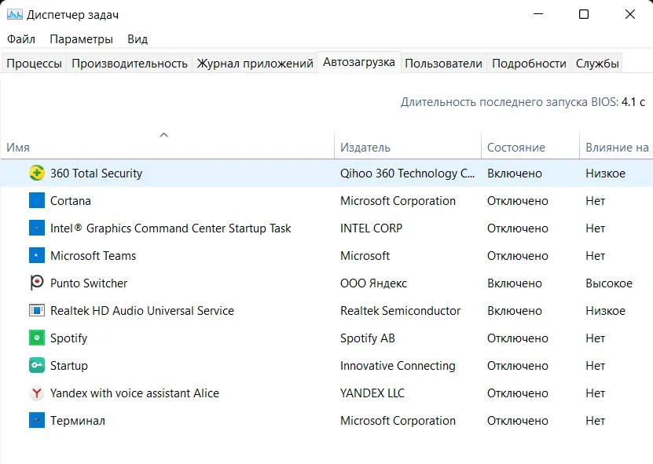Click the Spotify icon
The image size is (653, 464).
coord(37,338)
